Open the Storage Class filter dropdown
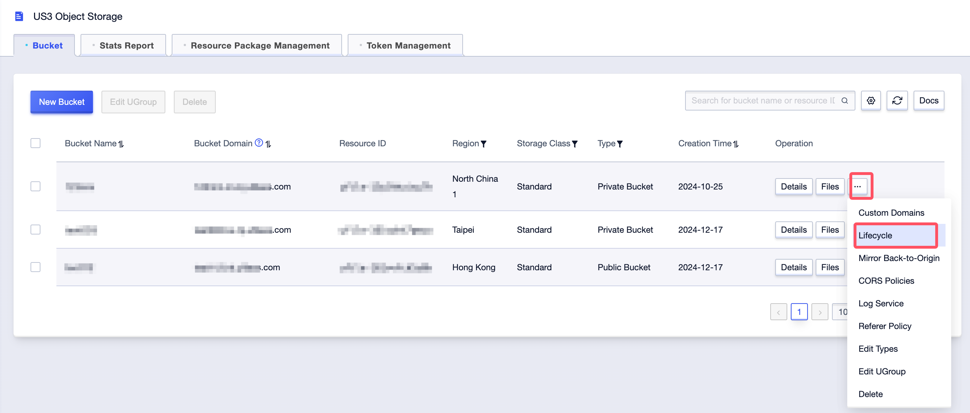 pos(575,143)
